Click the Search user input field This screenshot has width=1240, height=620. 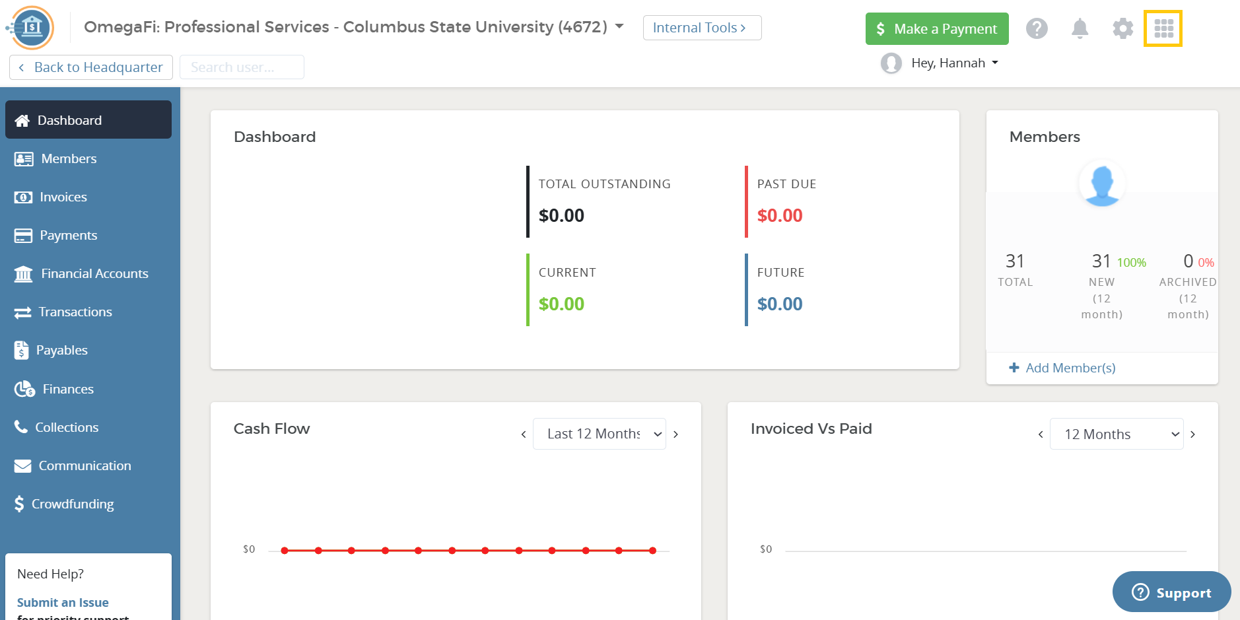tap(242, 67)
